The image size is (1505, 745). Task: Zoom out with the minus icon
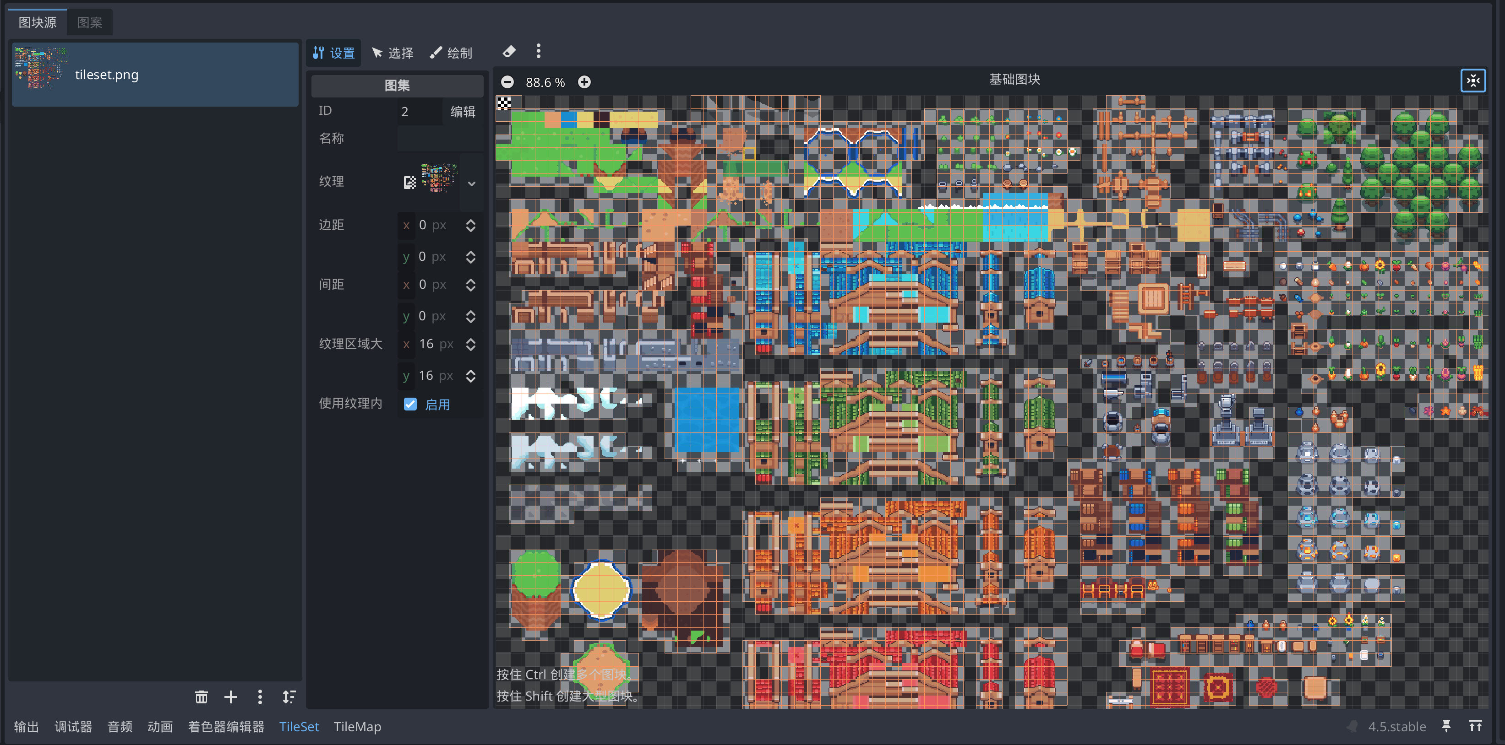(507, 82)
